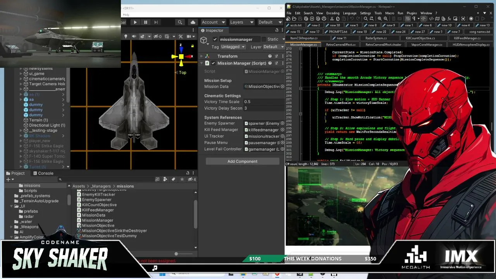Toggle scene lighting bulb icon
This screenshot has width=496, height=279.
(x=126, y=36)
